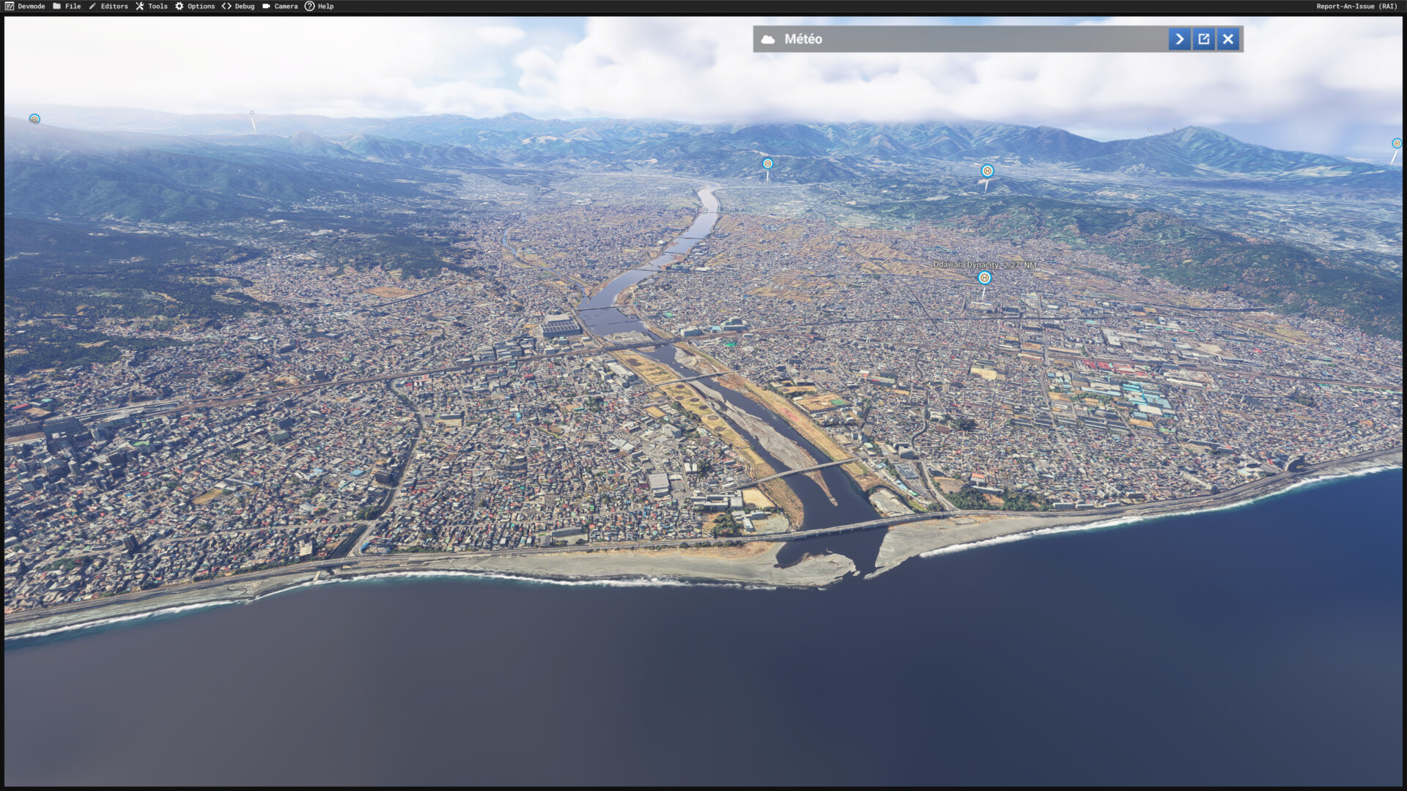Click the cloud icon in Météo header

768,39
